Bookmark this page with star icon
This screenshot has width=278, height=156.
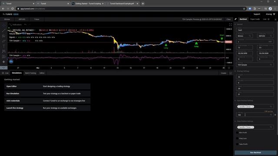(x=244, y=9)
